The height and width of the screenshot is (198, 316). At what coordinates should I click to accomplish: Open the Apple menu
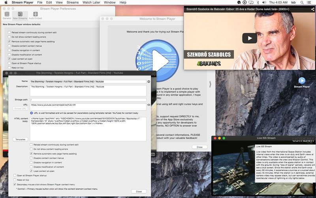click(6, 2)
